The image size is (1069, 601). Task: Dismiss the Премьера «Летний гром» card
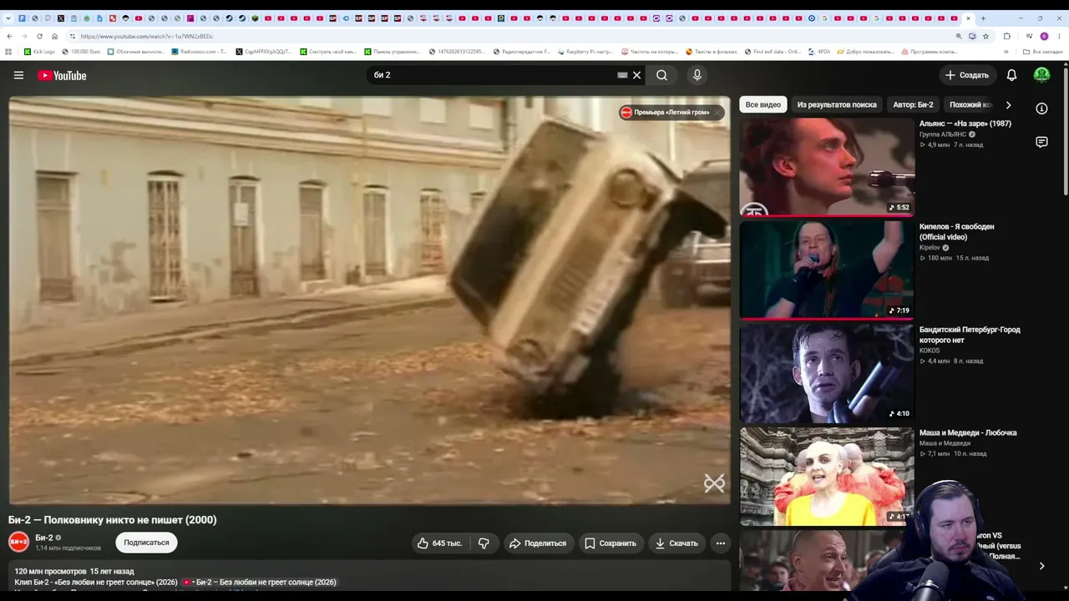[x=717, y=113]
